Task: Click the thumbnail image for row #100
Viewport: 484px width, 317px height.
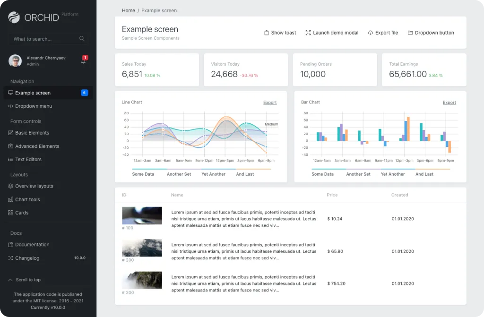Action: click(142, 215)
